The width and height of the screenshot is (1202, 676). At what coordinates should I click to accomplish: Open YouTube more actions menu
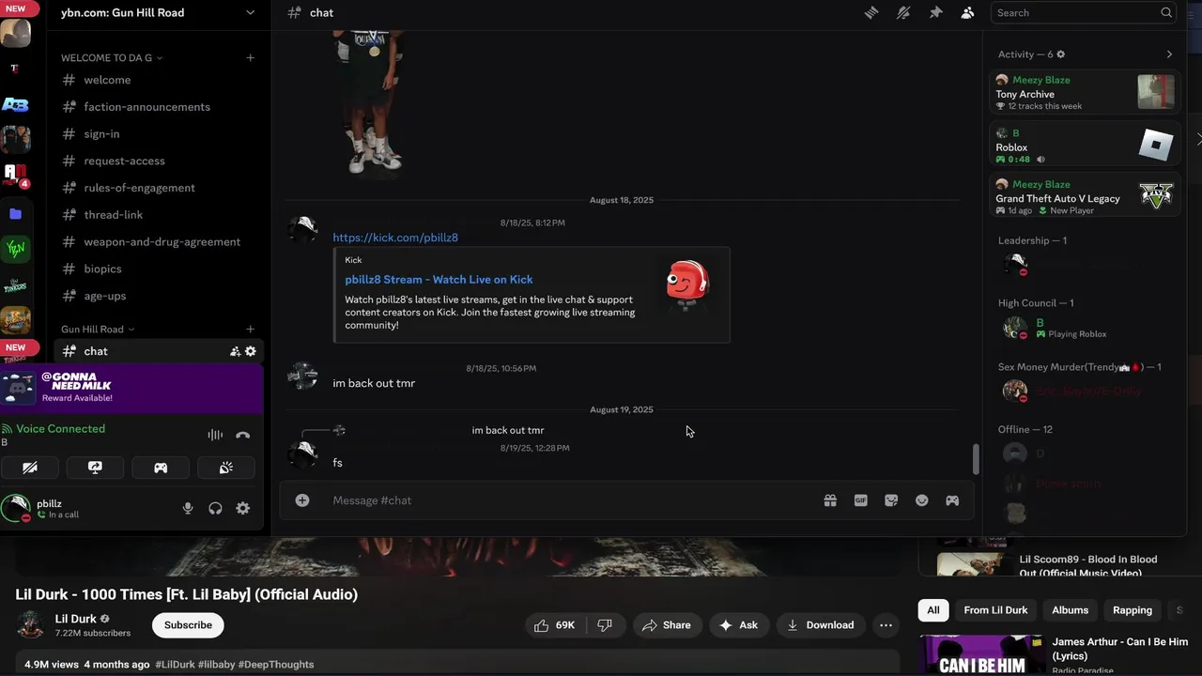click(x=886, y=625)
